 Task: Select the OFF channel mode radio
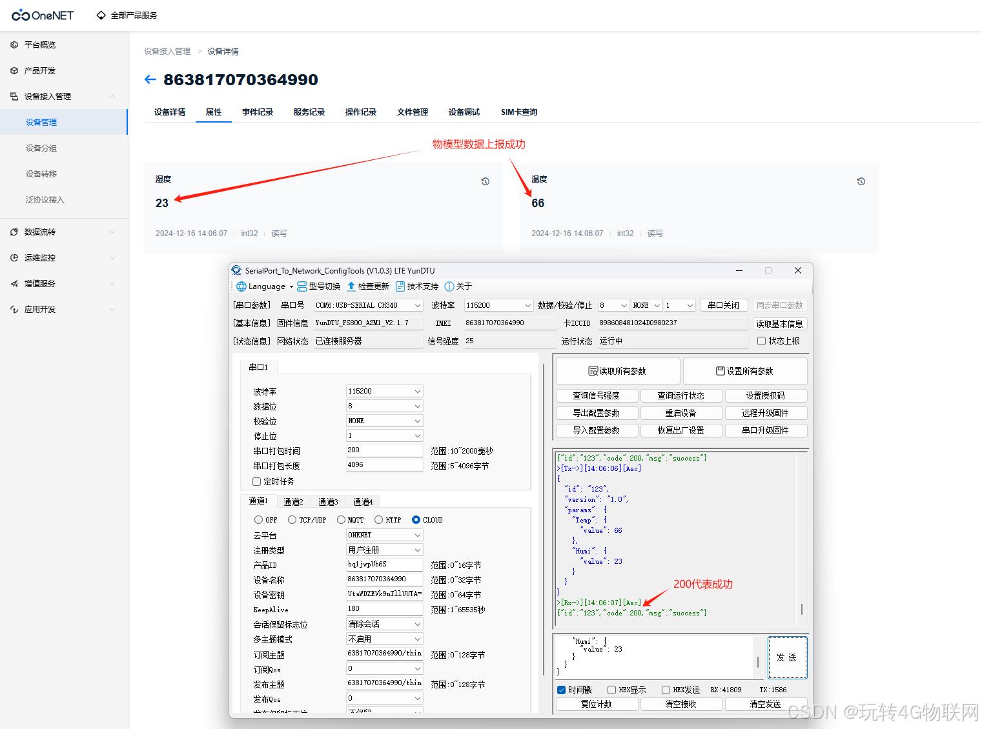point(258,519)
